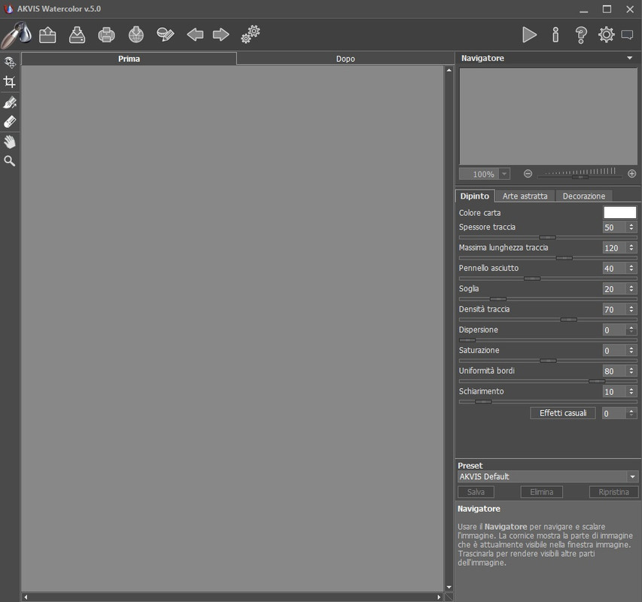This screenshot has height=602, width=642.
Task: Click the Ripristina preset button
Action: click(613, 492)
